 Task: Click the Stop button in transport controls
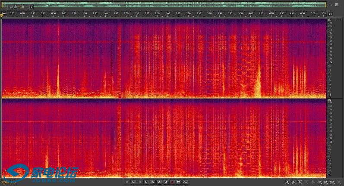pyautogui.click(x=127, y=182)
